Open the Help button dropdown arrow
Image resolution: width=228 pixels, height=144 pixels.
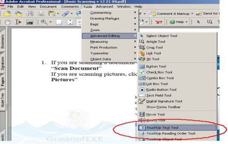click(187, 22)
